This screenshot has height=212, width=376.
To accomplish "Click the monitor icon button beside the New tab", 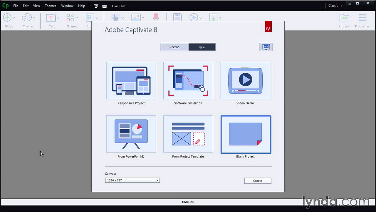I will point(266,47).
